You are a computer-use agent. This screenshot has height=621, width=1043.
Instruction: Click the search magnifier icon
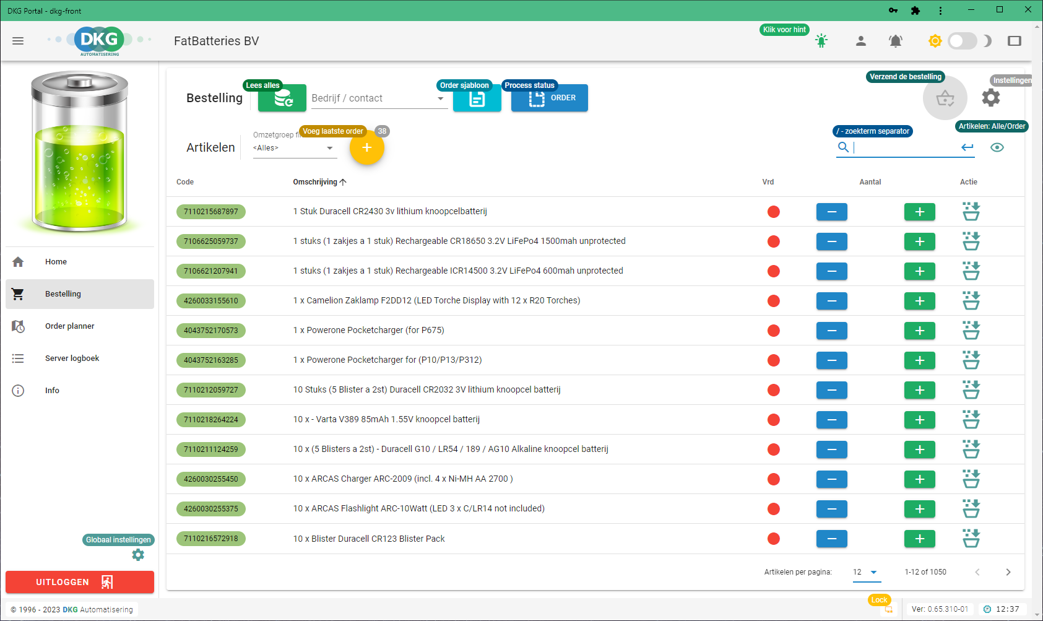[x=843, y=147]
